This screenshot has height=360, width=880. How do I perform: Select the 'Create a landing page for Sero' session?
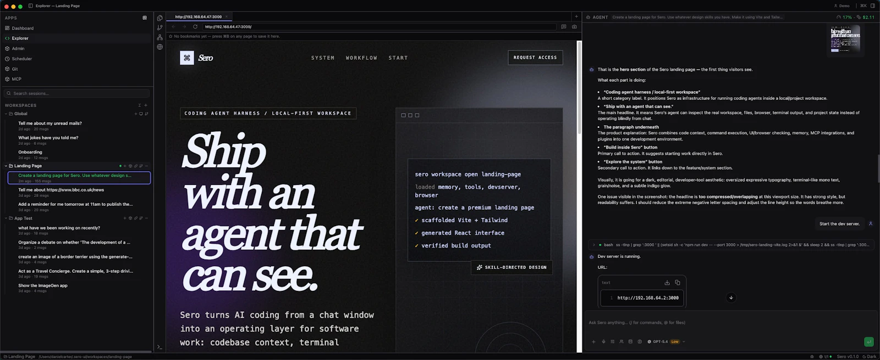pos(79,178)
